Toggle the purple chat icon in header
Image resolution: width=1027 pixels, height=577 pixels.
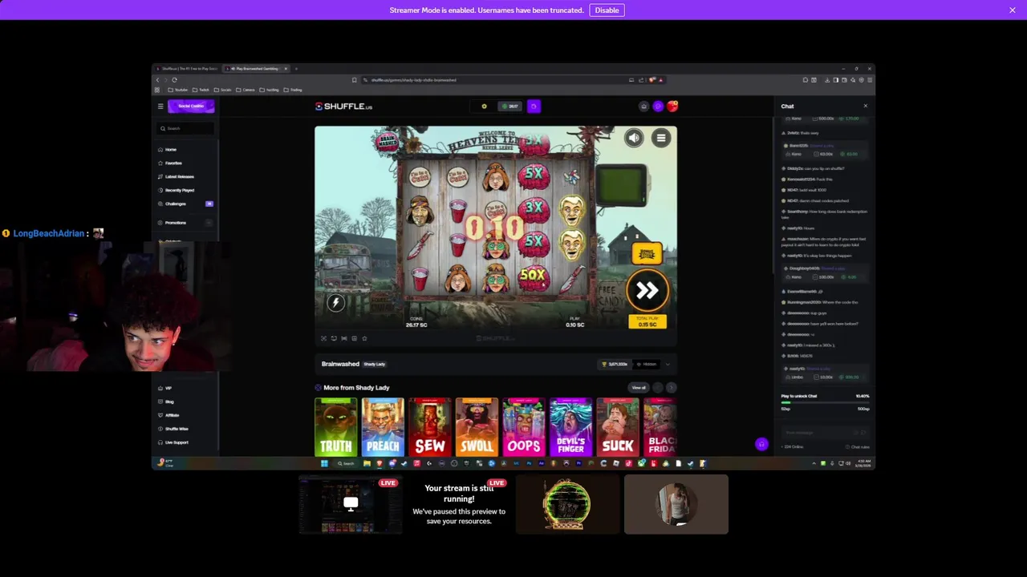658,107
